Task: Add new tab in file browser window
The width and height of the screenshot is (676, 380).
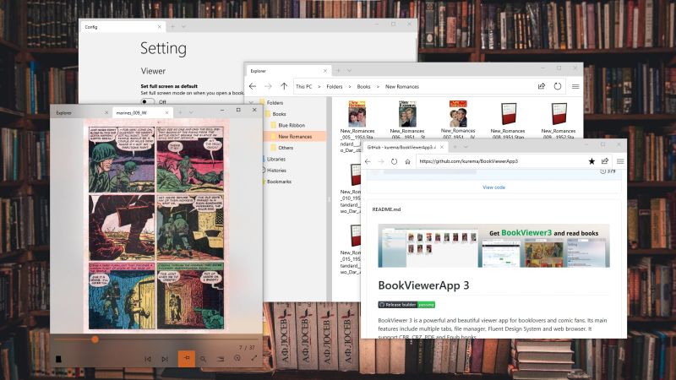Action: (x=338, y=71)
